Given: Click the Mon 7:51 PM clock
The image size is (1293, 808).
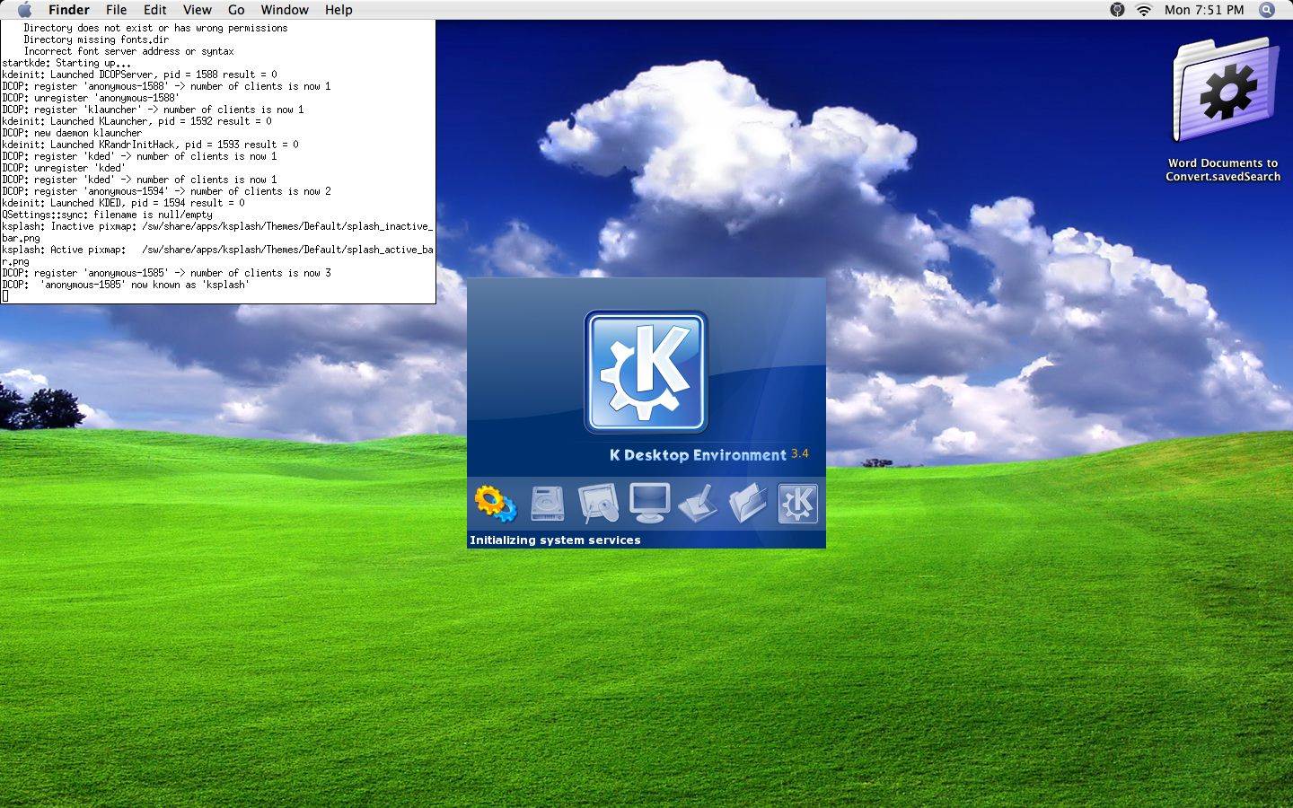Looking at the screenshot, I should click(x=1204, y=10).
